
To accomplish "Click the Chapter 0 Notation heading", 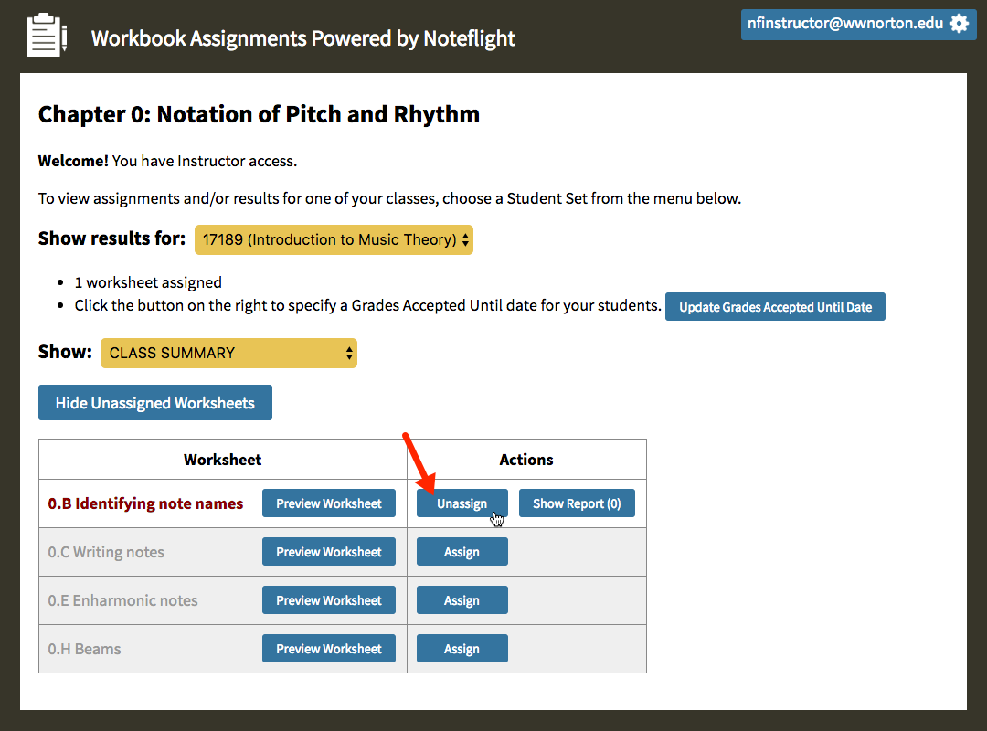I will 259,114.
